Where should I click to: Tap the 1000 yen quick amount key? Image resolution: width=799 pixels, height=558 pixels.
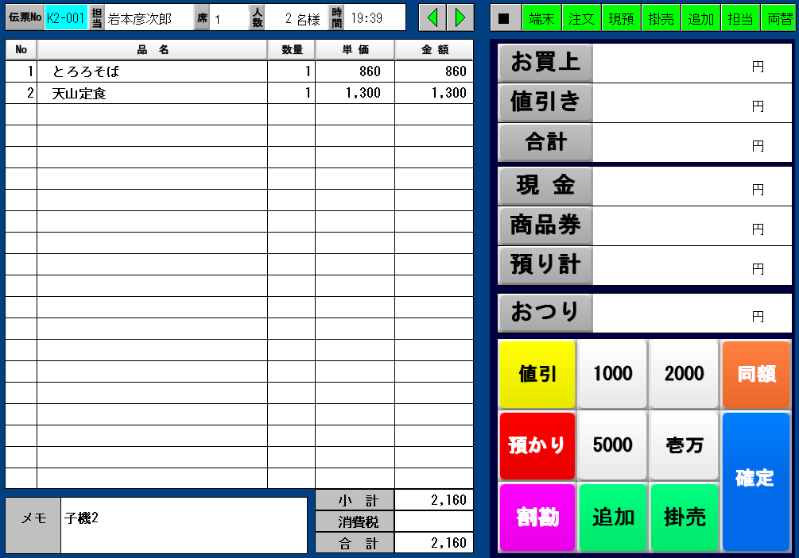pyautogui.click(x=612, y=375)
